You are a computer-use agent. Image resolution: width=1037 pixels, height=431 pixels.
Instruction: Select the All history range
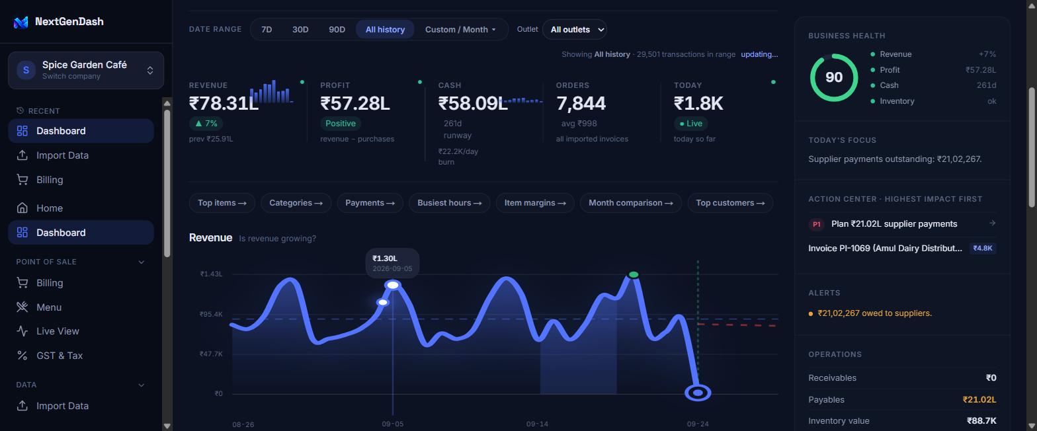[385, 29]
